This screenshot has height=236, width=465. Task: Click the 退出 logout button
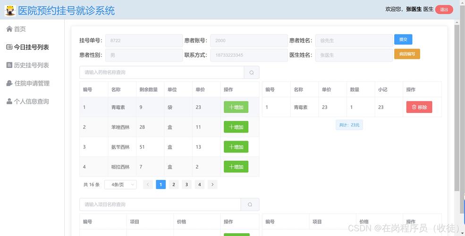tap(444, 9)
